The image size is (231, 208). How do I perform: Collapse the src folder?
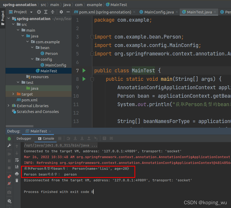13,24
